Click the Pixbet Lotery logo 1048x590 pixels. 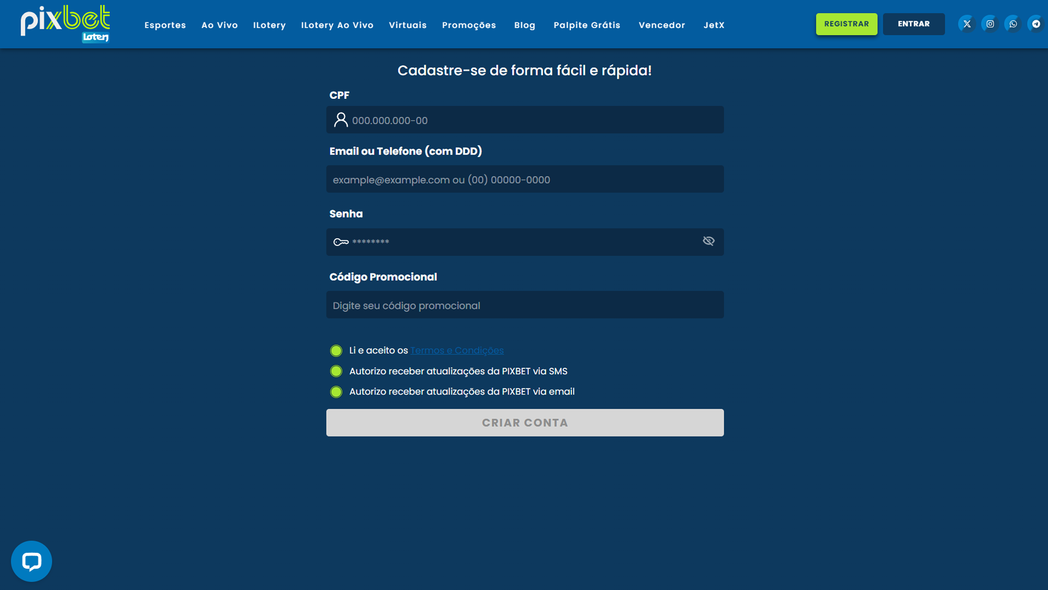click(x=65, y=24)
